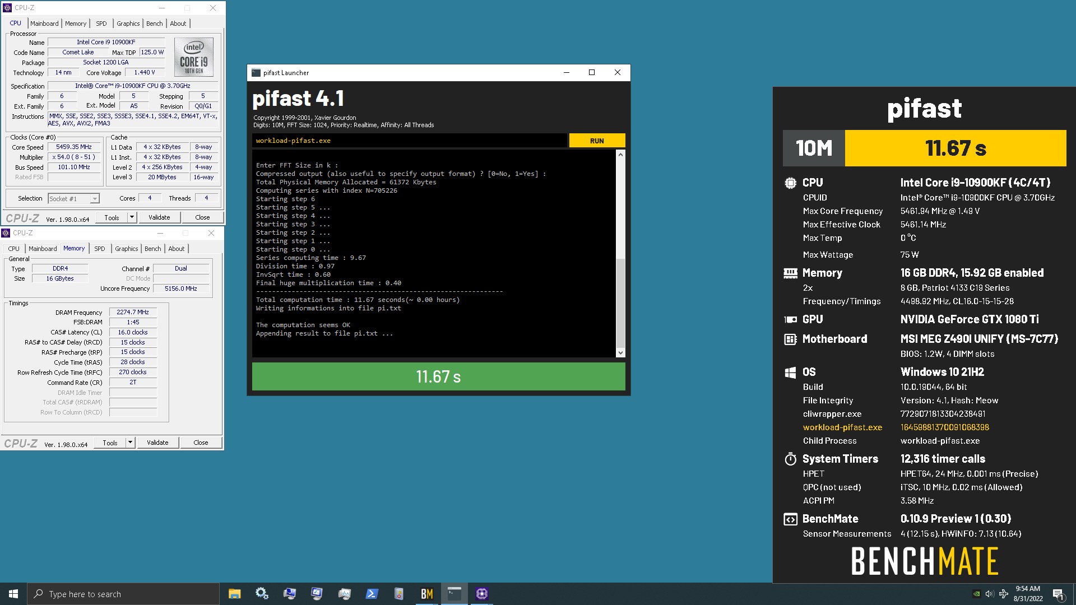Image resolution: width=1076 pixels, height=605 pixels.
Task: Click the System Timers stopwatch icon
Action: [790, 459]
